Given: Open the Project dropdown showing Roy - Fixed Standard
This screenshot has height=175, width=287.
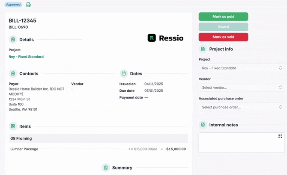Looking at the screenshot, I should coord(242,68).
